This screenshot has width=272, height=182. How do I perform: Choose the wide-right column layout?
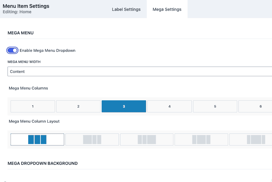coord(147,140)
